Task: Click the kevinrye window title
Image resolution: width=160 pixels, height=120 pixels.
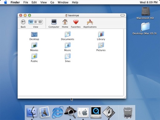Action: click(73, 15)
